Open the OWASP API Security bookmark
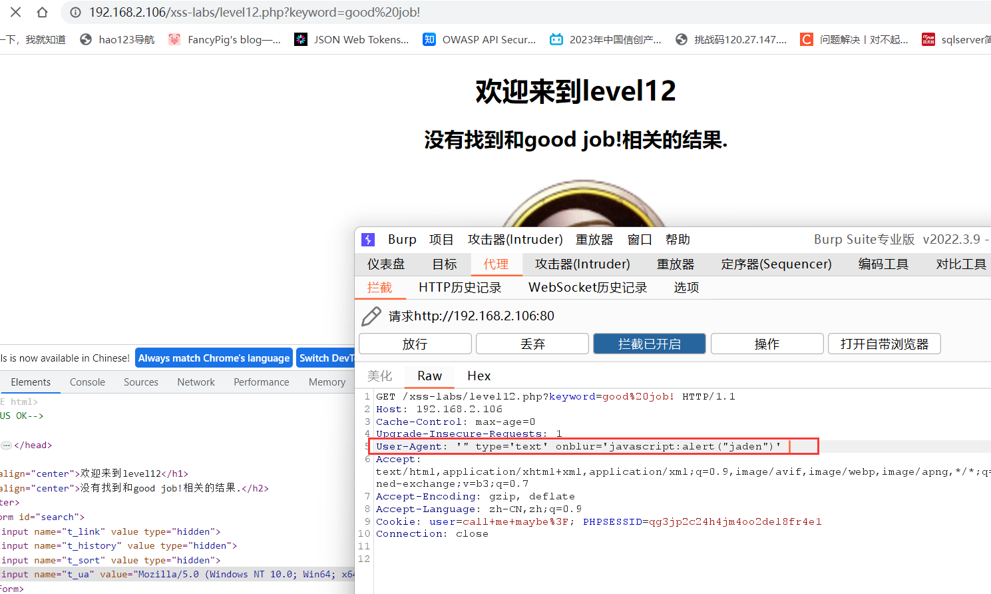 click(x=479, y=39)
